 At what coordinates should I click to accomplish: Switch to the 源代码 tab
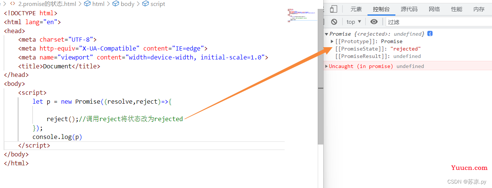pyautogui.click(x=409, y=9)
